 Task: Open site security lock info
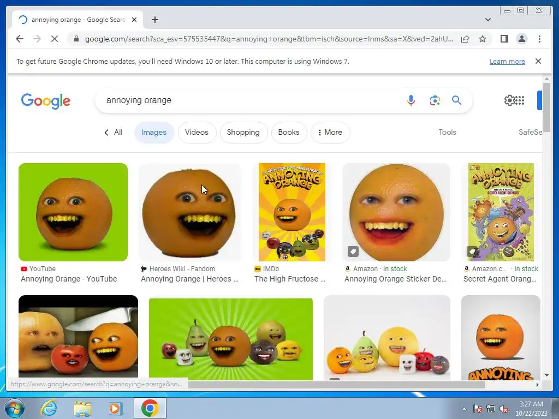coord(76,39)
